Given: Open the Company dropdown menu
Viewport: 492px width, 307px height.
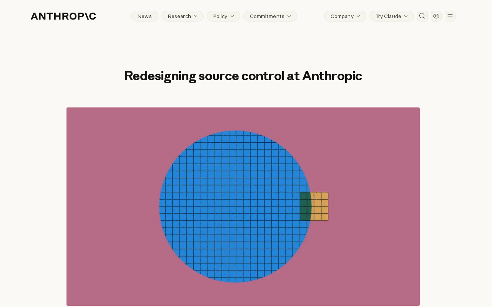Looking at the screenshot, I should point(345,16).
